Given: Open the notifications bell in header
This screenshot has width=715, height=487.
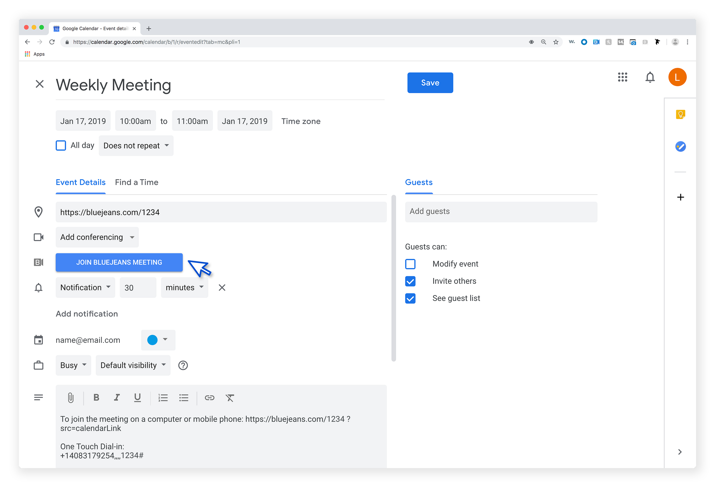Looking at the screenshot, I should click(650, 77).
